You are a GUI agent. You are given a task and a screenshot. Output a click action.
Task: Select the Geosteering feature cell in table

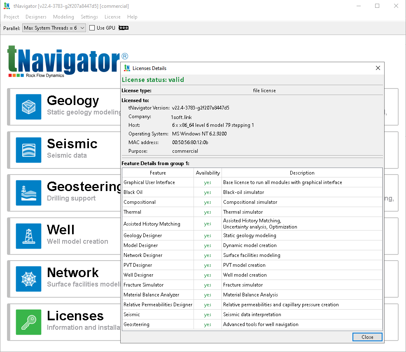pos(158,324)
